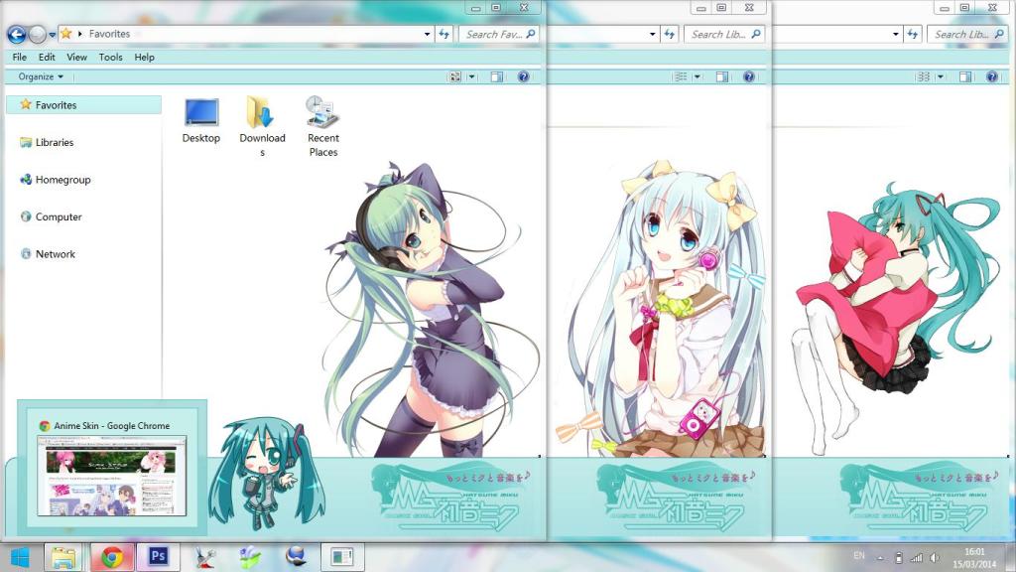Click inside the Search Favorites box
The height and width of the screenshot is (572, 1016).
(496, 33)
